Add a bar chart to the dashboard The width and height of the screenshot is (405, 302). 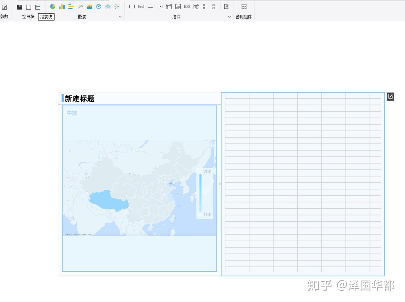click(71, 6)
